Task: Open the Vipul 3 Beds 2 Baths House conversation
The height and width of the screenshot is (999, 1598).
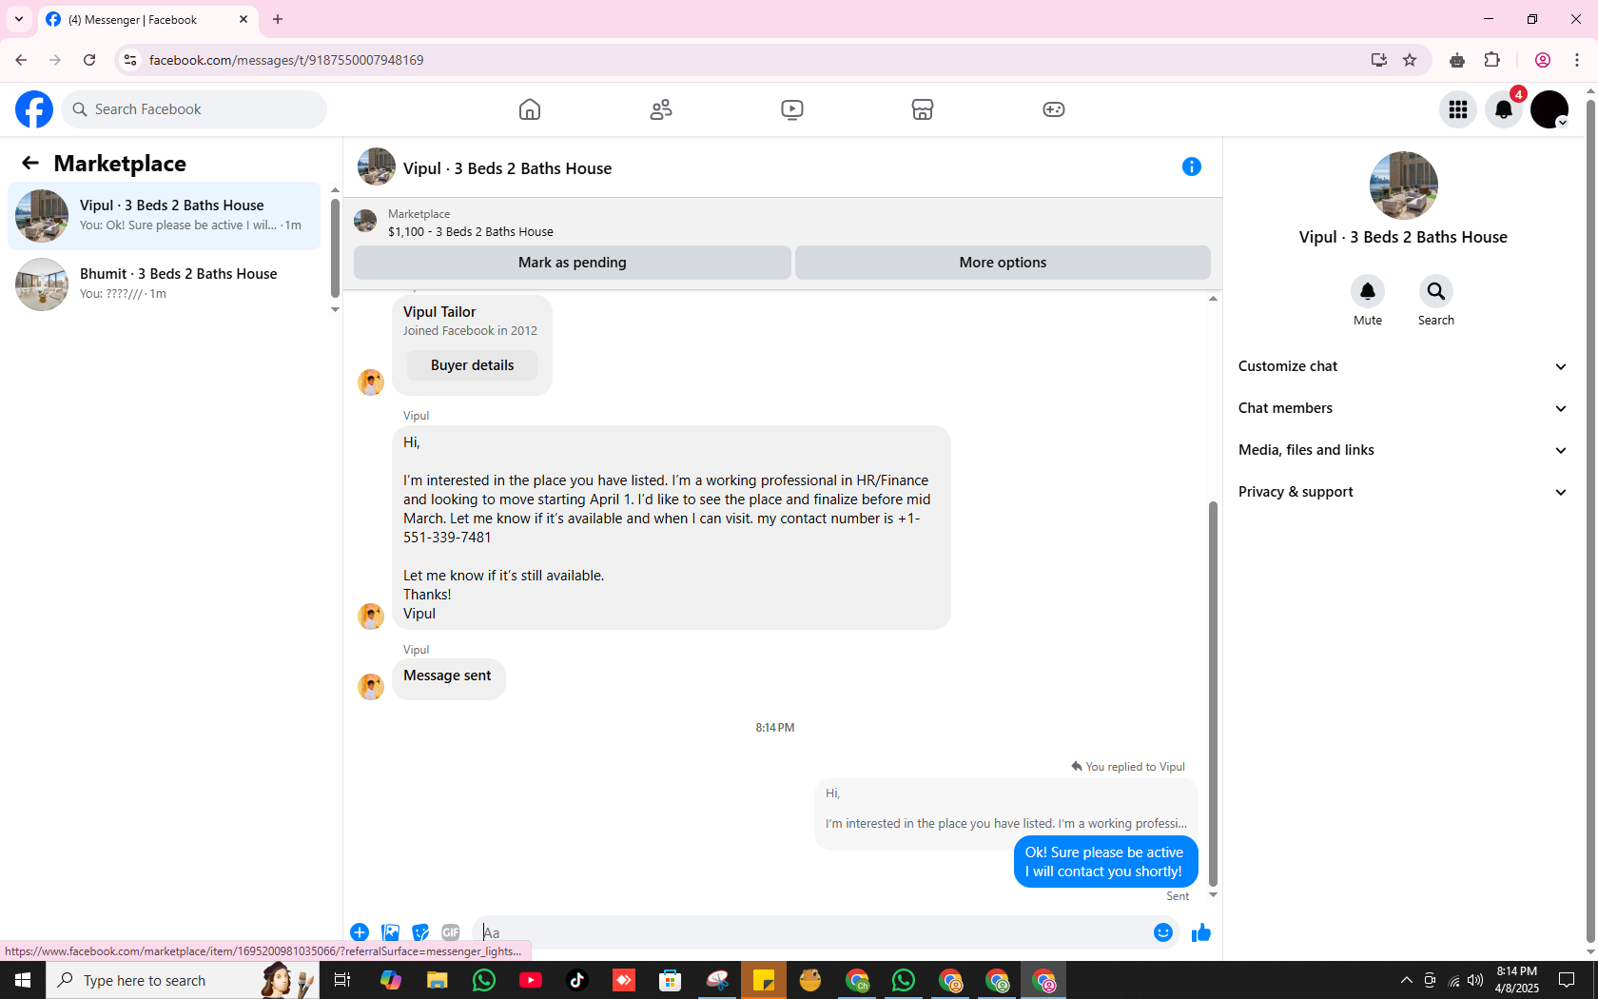Action: 165,216
